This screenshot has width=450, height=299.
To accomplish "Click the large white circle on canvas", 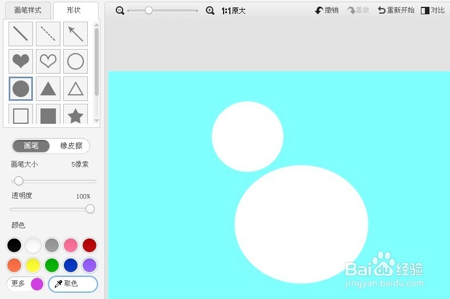I will tap(301, 224).
